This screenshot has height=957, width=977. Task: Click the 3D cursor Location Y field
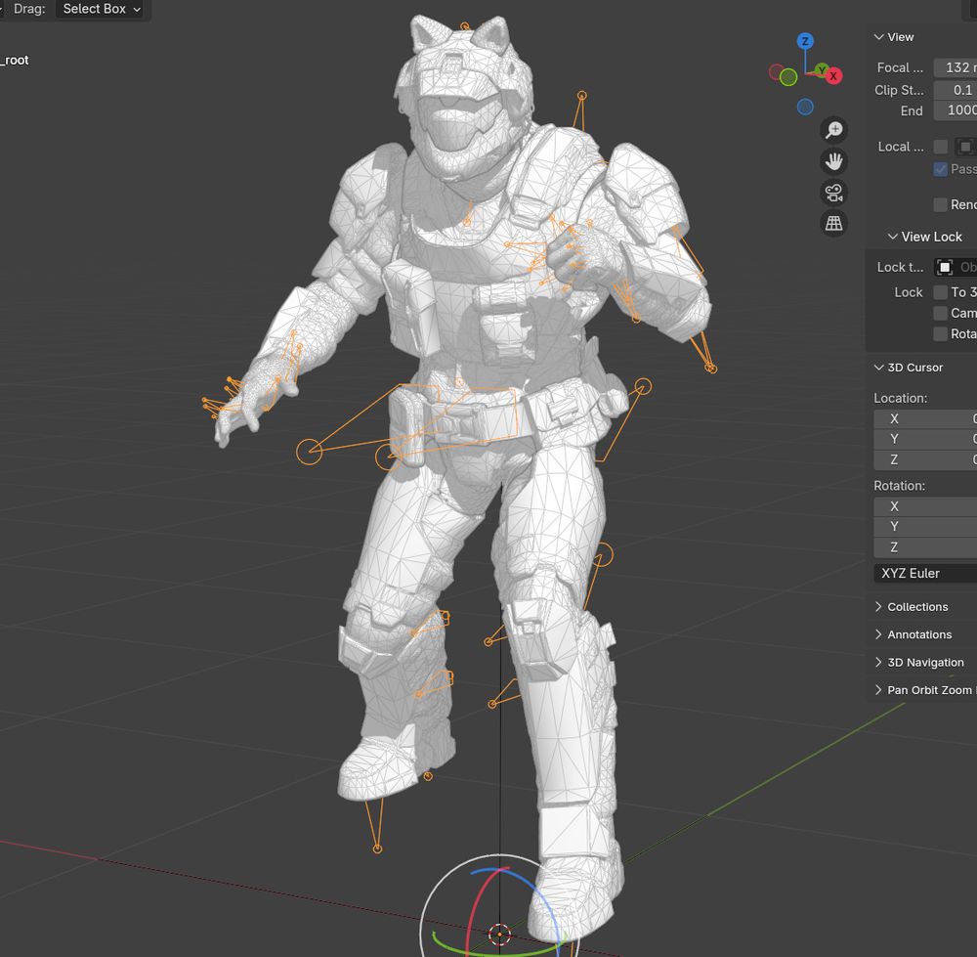point(925,439)
